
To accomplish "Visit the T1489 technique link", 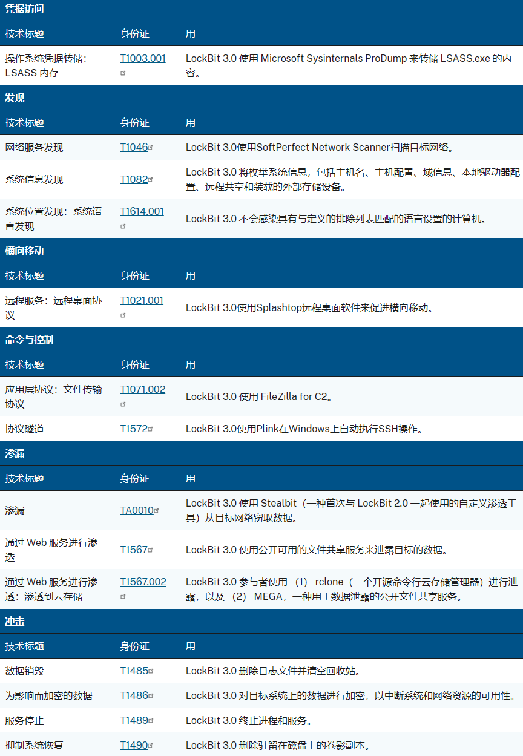I will coord(134,721).
